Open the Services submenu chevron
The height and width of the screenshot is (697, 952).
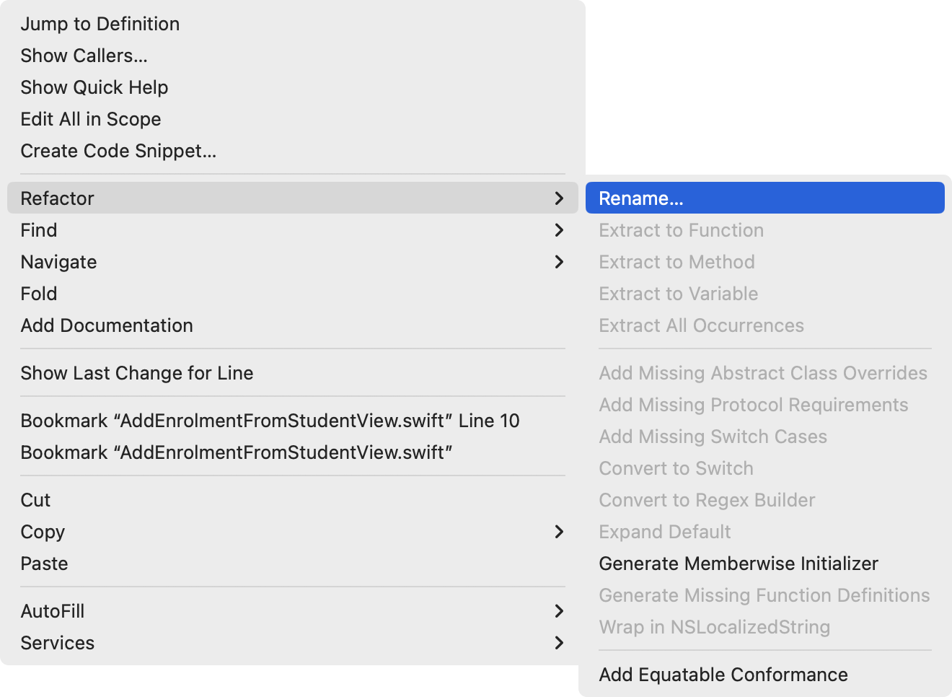[x=559, y=643]
